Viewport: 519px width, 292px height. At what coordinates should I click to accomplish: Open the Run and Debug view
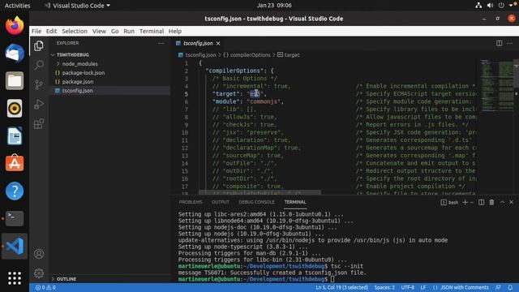(x=39, y=105)
